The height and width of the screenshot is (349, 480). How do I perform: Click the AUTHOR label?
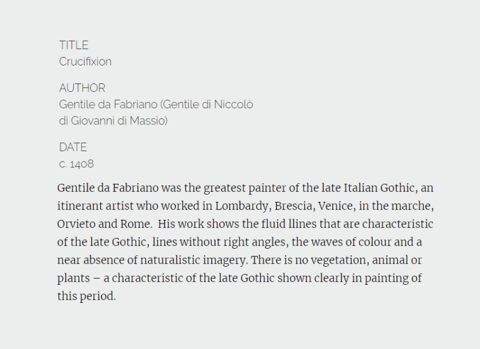click(82, 88)
